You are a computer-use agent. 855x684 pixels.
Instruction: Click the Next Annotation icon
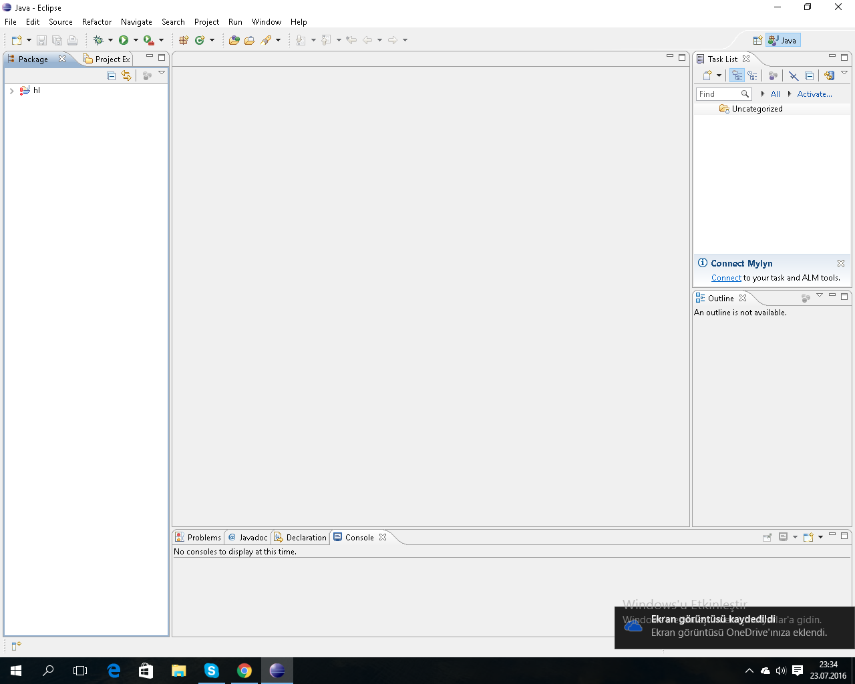click(x=301, y=40)
